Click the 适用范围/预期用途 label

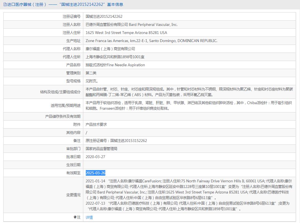(x=65, y=106)
